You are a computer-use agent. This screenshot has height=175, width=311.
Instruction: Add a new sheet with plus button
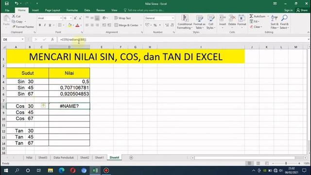(x=131, y=157)
